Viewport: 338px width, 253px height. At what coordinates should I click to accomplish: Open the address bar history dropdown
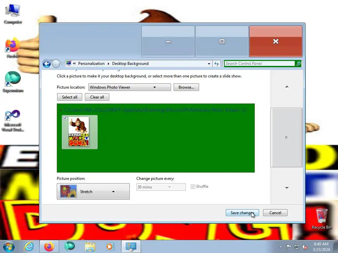[x=209, y=64]
